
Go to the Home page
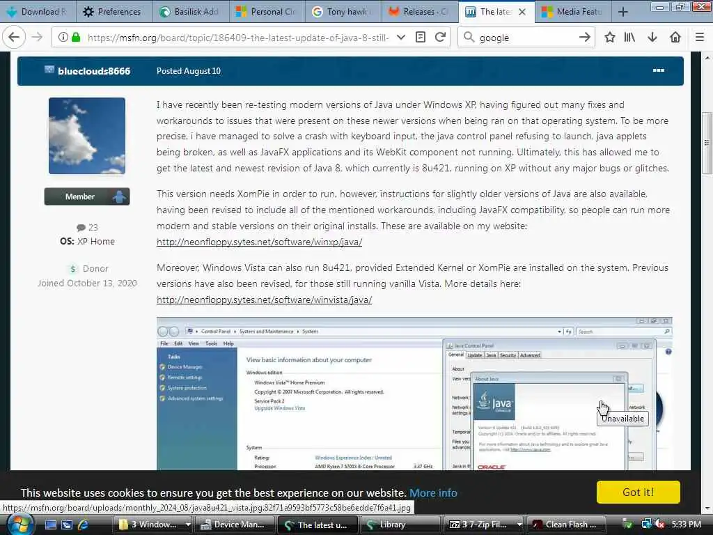[x=675, y=38]
